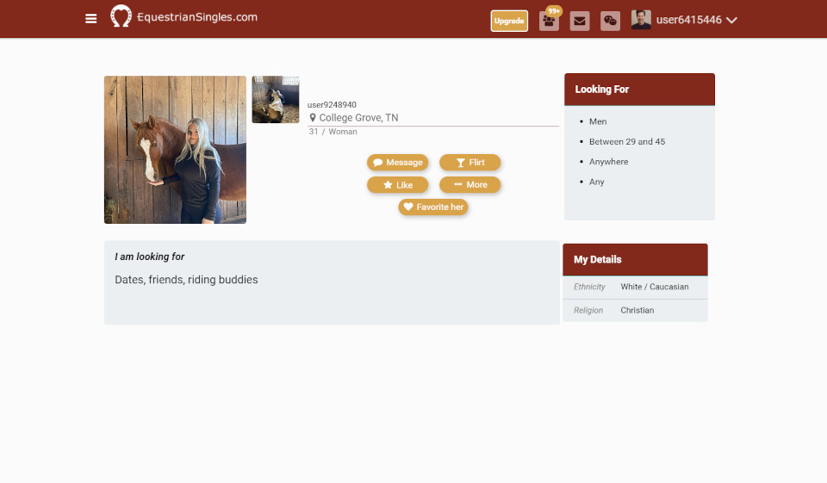Go home via EquestrianSingles.com site name
Image resolution: width=827 pixels, height=483 pixels.
click(196, 17)
